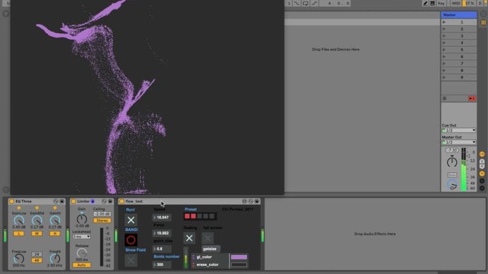Expand the Master Out dropdown
This screenshot has height=274, width=488.
tap(459, 142)
